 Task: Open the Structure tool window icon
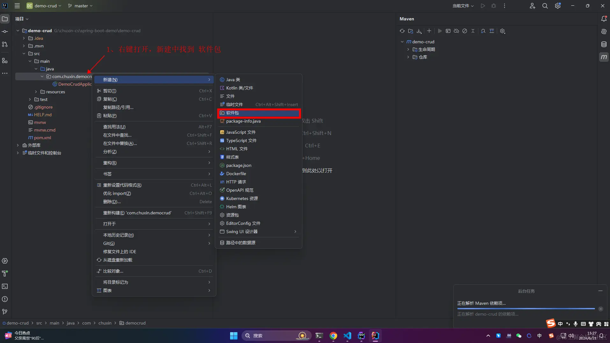pyautogui.click(x=5, y=61)
